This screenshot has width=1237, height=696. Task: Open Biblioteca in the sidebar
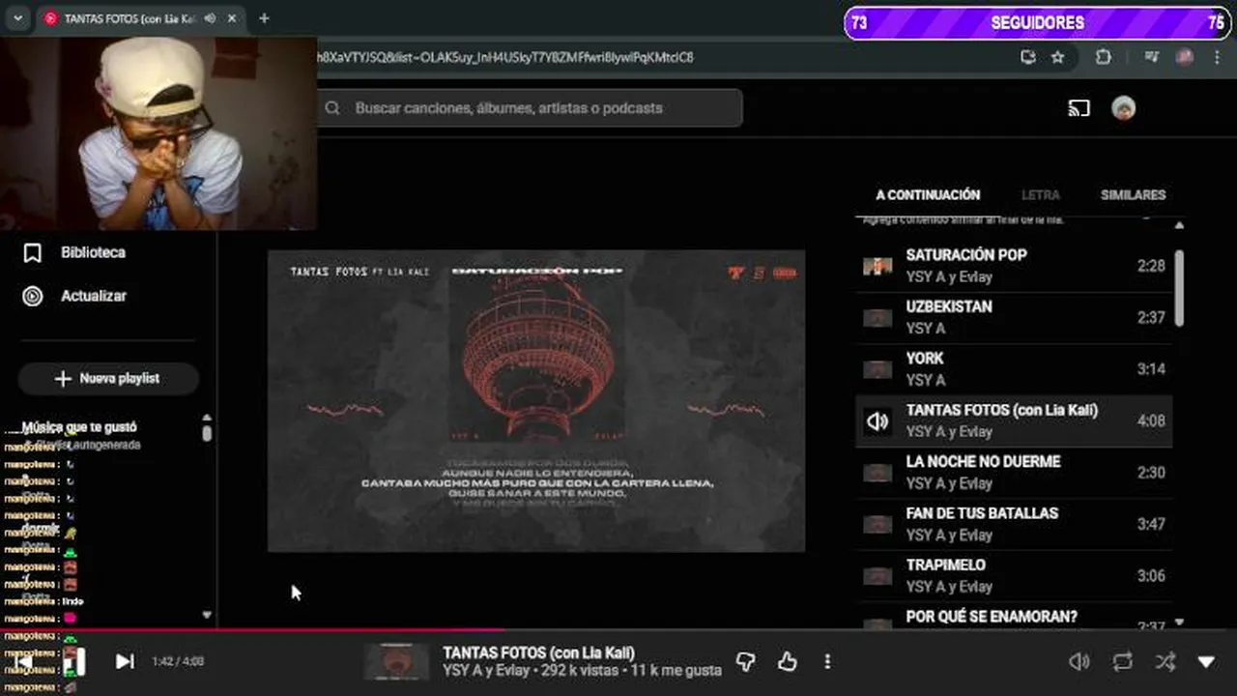click(93, 252)
